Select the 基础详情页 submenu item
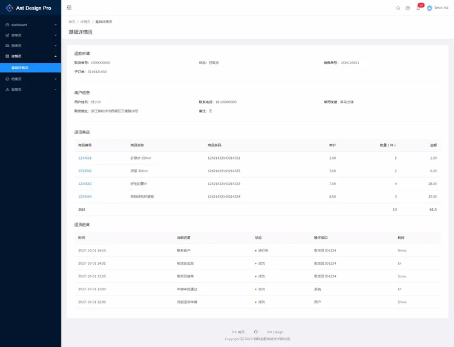 click(30, 68)
